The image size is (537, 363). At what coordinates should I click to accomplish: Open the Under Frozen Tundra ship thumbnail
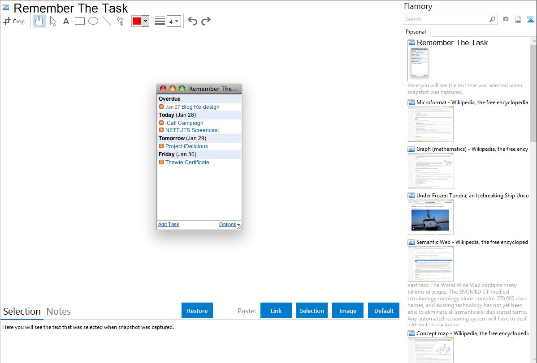(x=430, y=217)
